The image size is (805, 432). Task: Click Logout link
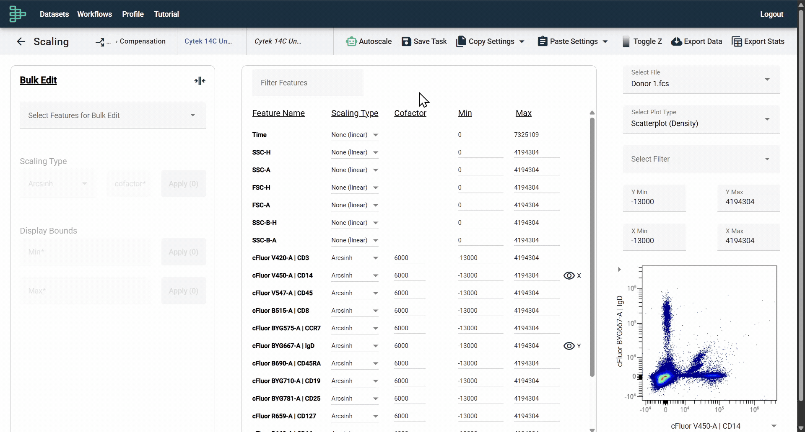[771, 14]
